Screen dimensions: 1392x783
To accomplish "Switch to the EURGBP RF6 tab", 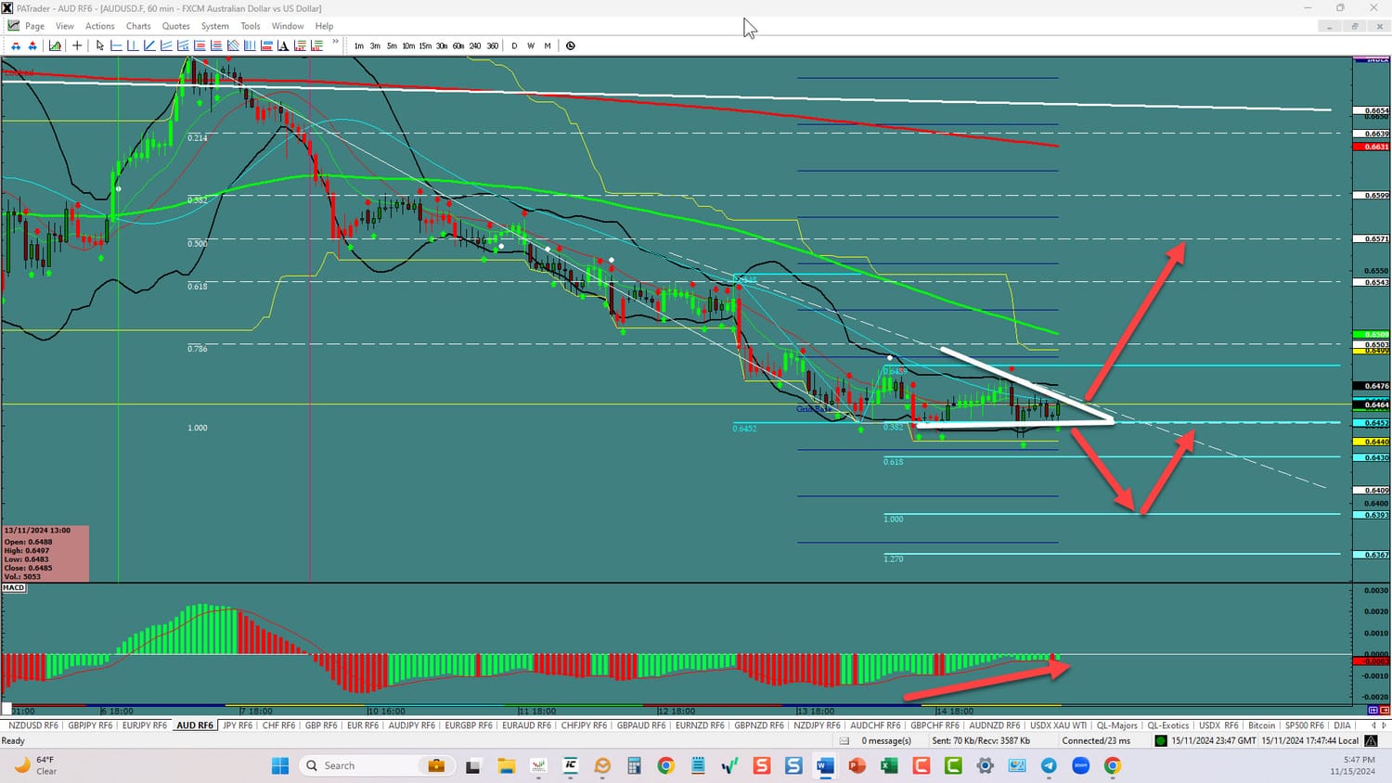I will pos(469,725).
